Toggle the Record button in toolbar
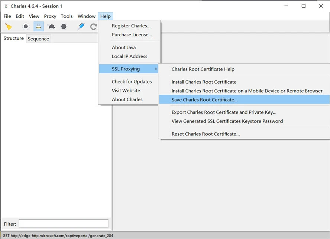 point(26,26)
